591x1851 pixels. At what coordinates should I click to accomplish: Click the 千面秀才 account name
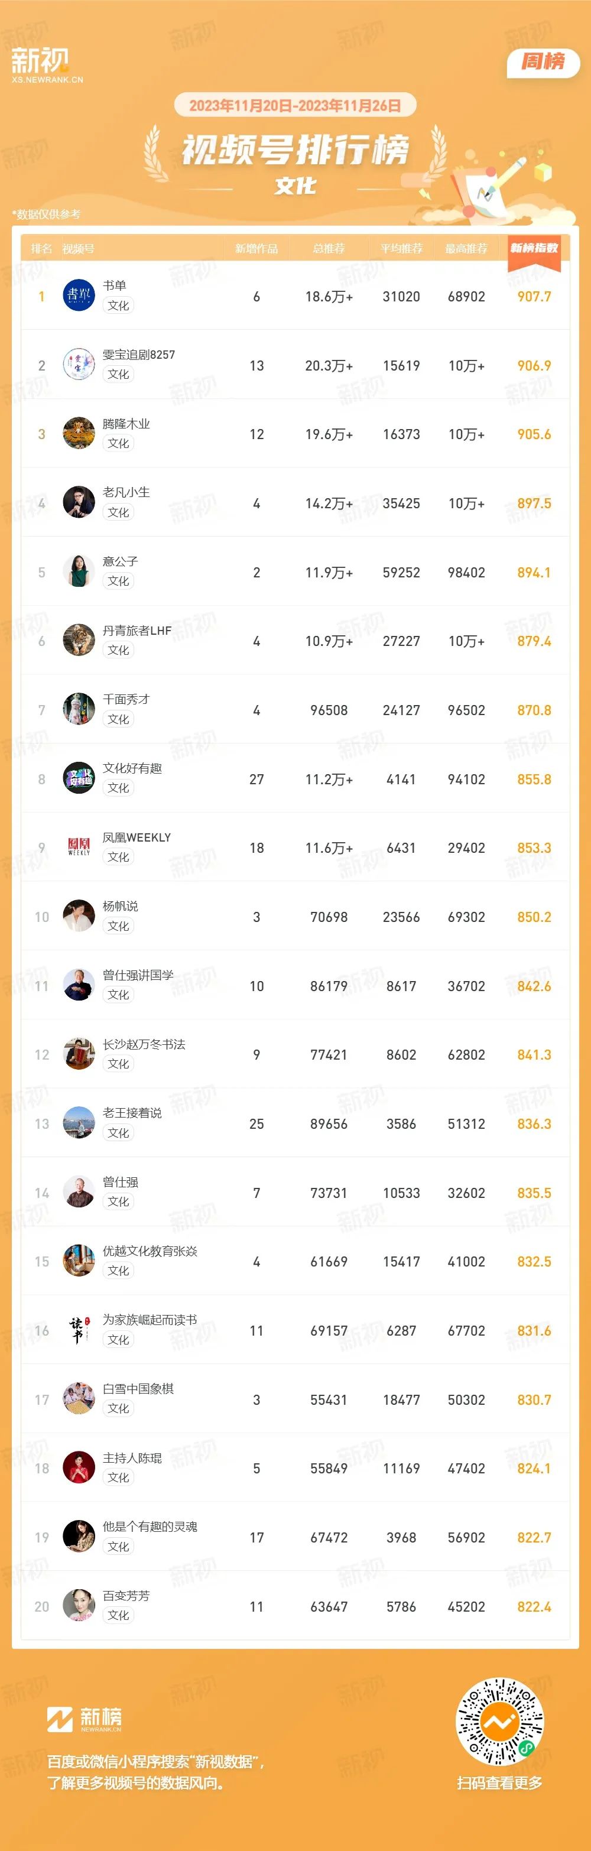pyautogui.click(x=126, y=699)
